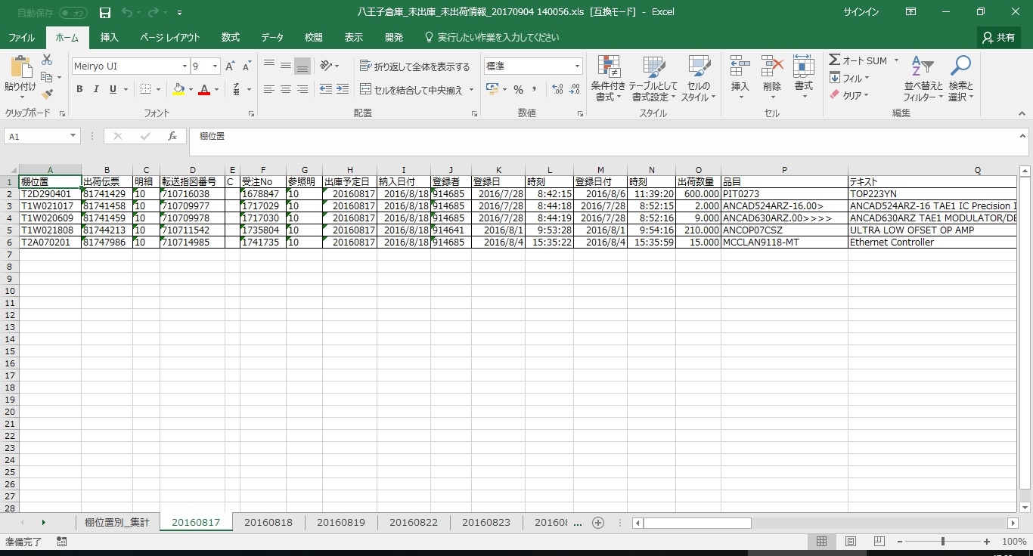Click the zoom slider handle
Screen dimensions: 1033x556
942,542
